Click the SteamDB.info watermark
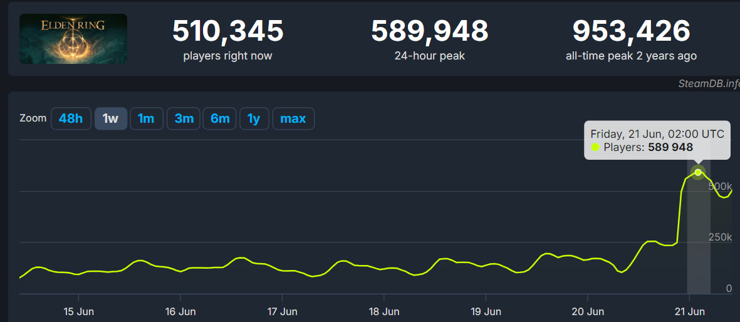 pos(708,84)
